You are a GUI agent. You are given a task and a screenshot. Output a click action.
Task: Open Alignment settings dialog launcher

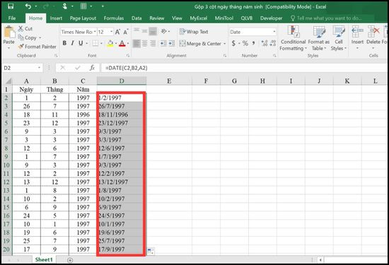click(x=225, y=56)
